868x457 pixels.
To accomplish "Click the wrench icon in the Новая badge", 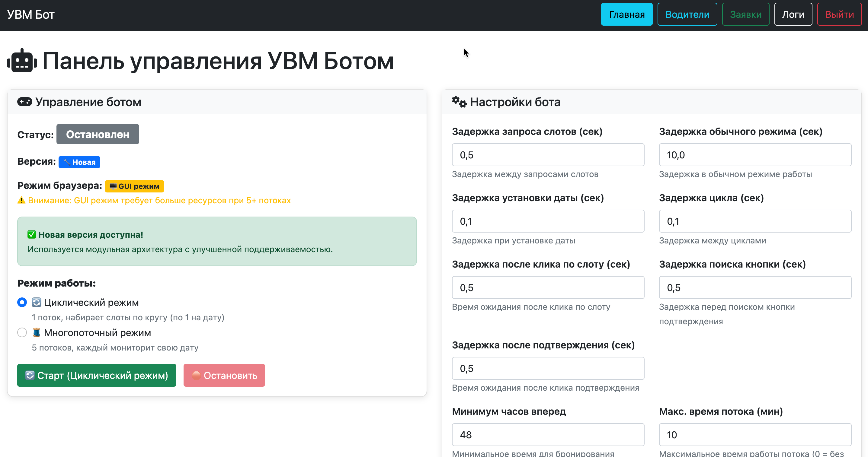I will pyautogui.click(x=67, y=162).
